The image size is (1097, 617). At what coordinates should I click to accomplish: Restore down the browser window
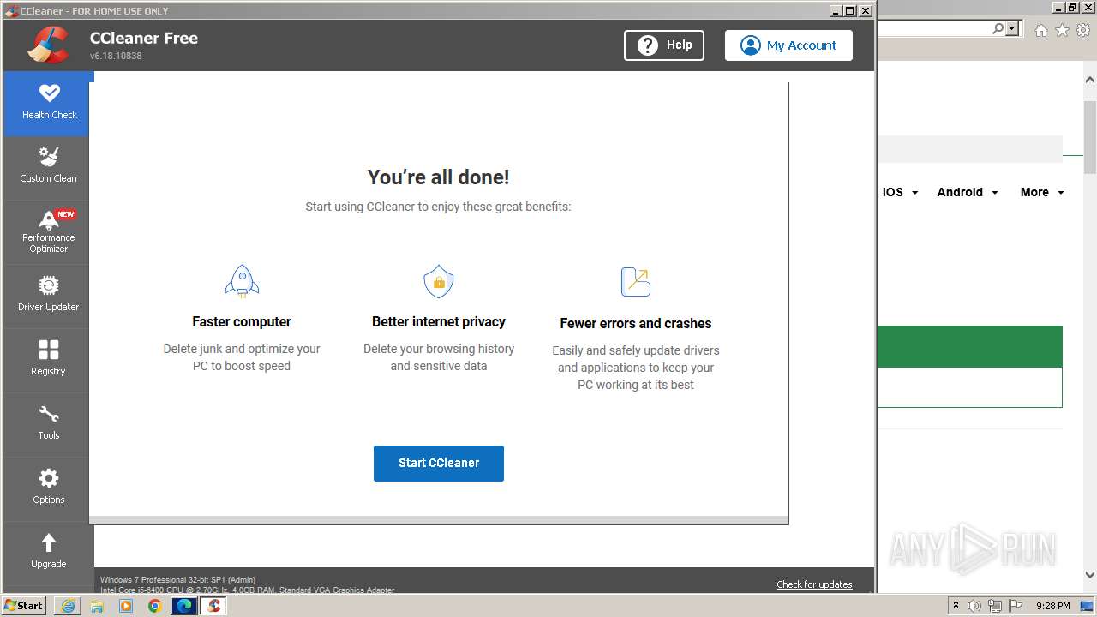pyautogui.click(x=1071, y=7)
